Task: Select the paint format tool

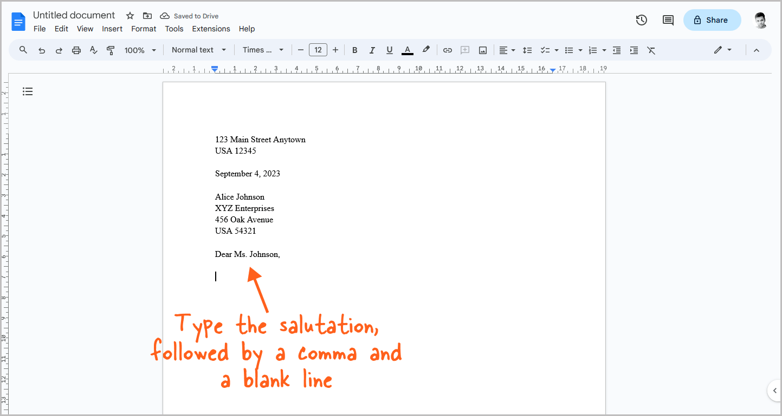Action: [x=111, y=50]
